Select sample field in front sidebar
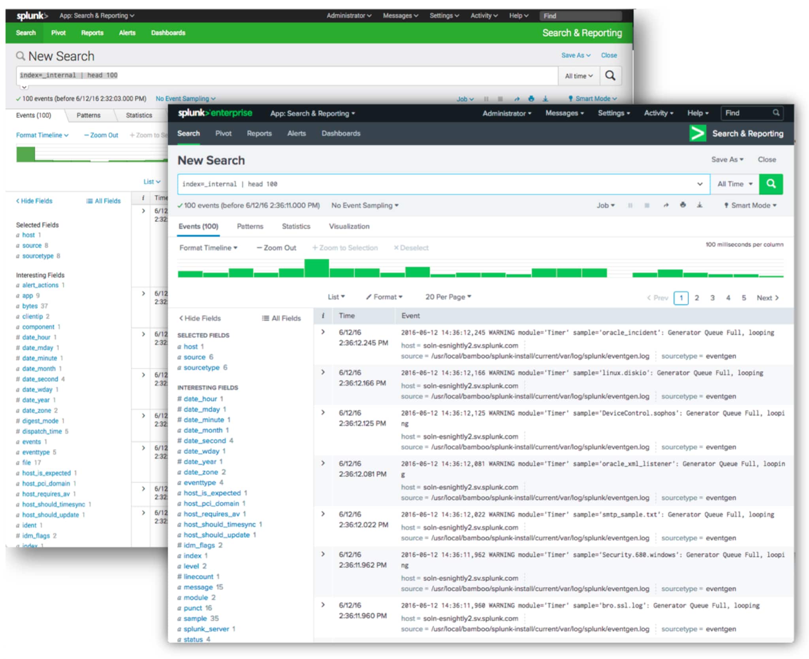 [x=195, y=618]
